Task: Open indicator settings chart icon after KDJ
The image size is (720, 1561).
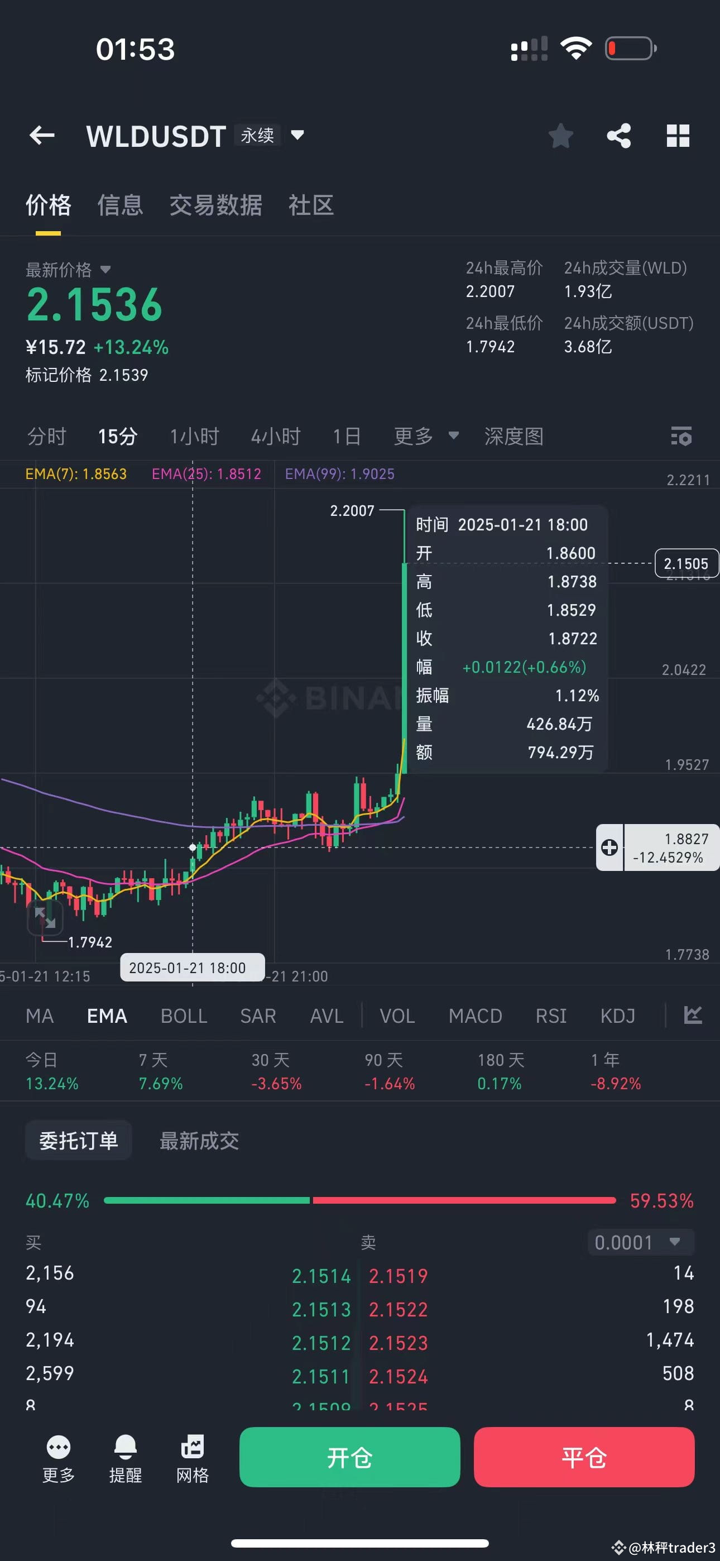Action: [x=693, y=1015]
